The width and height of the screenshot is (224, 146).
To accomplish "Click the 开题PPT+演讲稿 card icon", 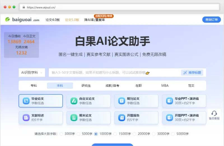I will pos(169,118).
